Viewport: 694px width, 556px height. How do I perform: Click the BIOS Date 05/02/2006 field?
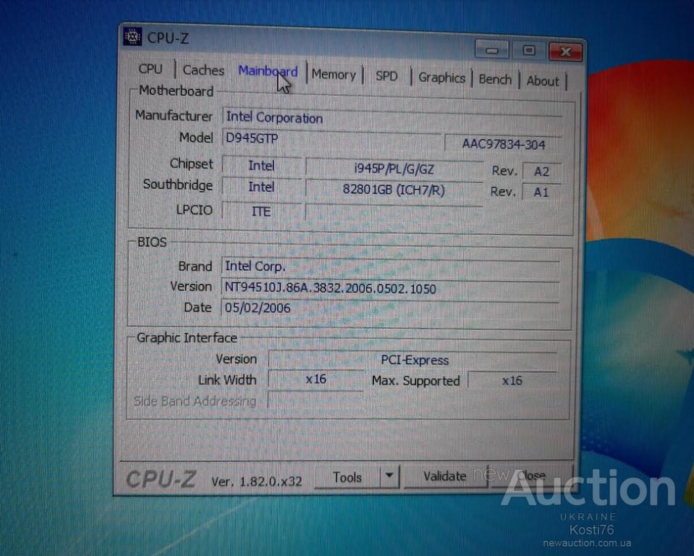[389, 308]
